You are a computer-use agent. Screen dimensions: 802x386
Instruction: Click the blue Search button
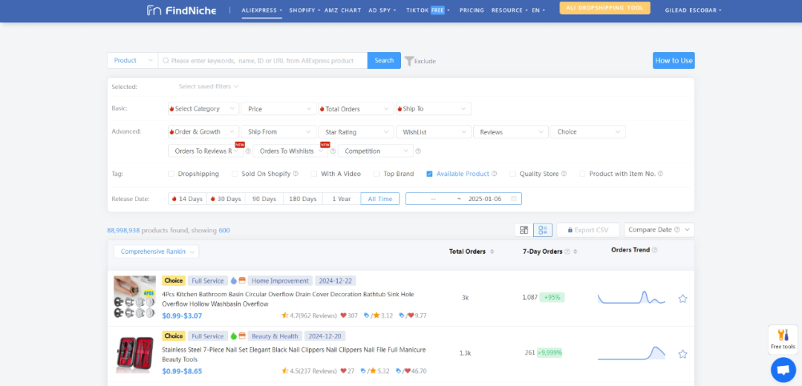[x=384, y=61]
